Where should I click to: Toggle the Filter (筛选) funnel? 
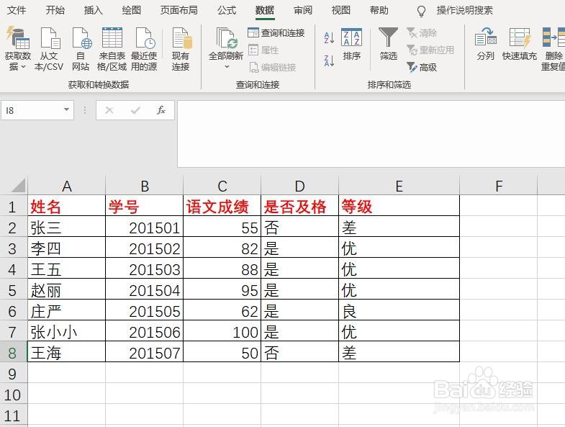(x=389, y=44)
